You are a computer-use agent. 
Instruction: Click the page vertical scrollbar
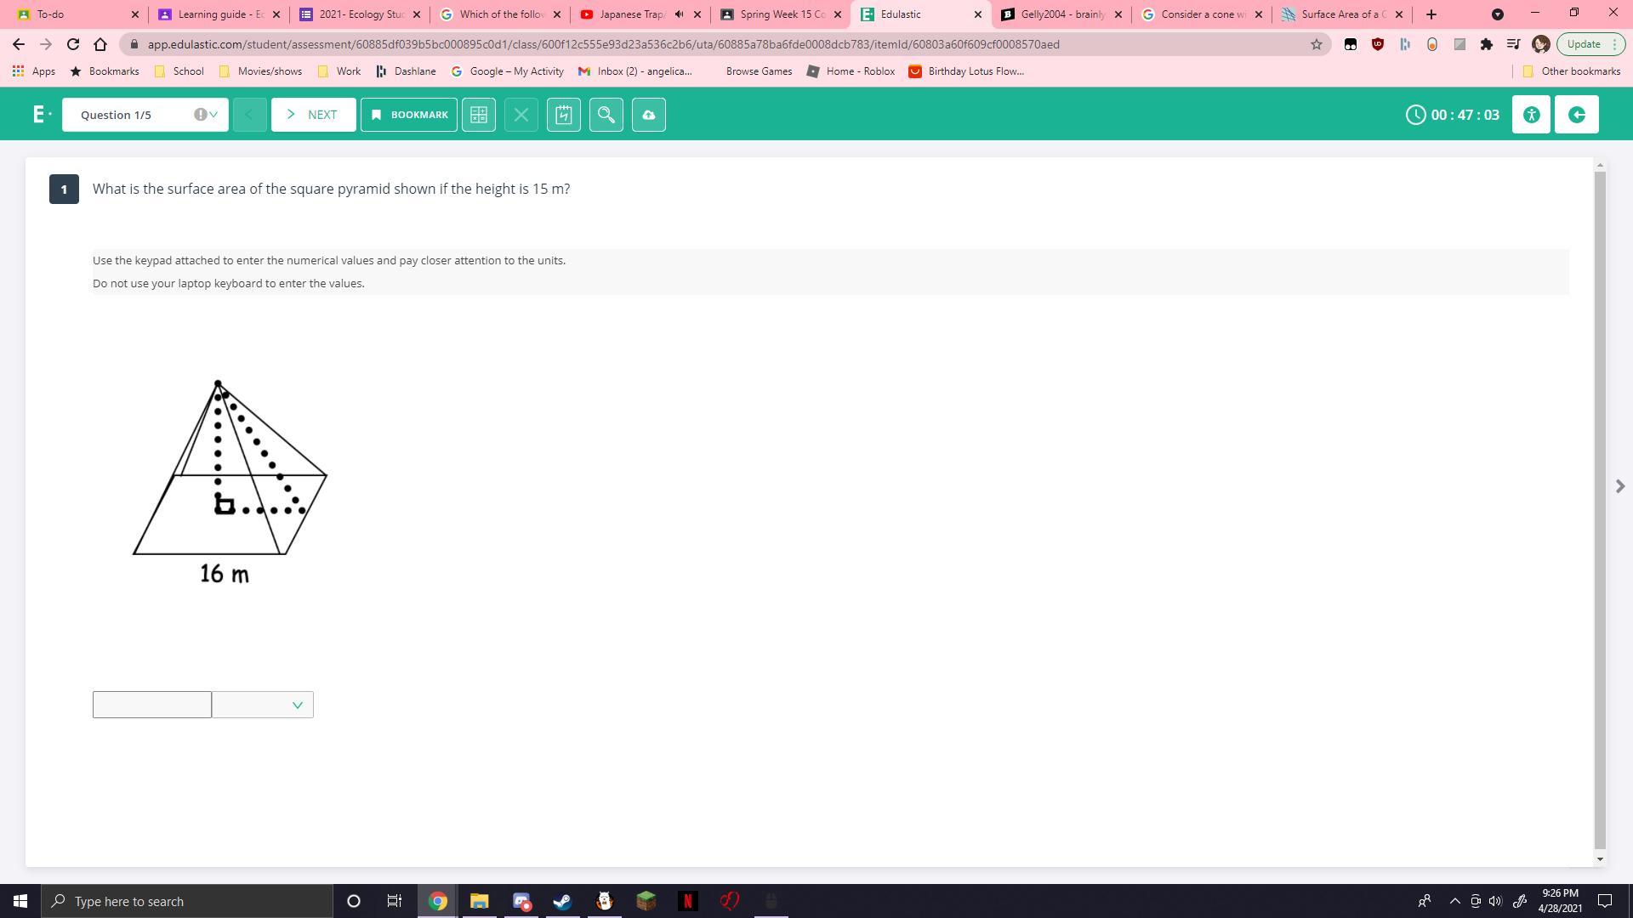point(1600,510)
